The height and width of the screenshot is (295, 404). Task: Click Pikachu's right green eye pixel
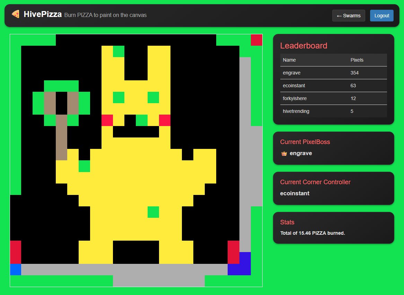[153, 97]
